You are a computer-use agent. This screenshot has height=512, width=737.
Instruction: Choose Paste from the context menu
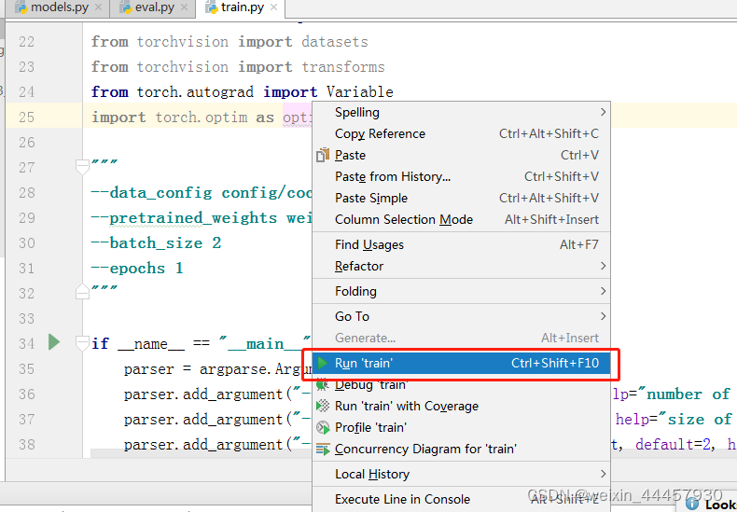pos(461,155)
